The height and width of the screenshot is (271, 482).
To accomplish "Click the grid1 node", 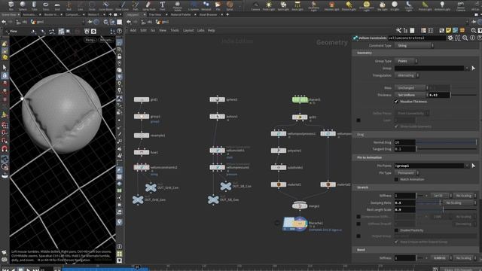I will (x=142, y=99).
